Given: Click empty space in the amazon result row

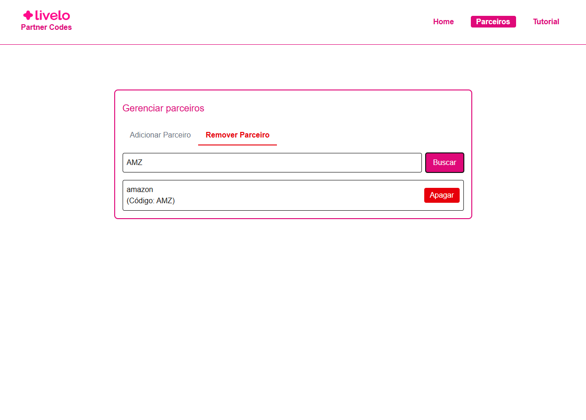Looking at the screenshot, I should coord(298,195).
